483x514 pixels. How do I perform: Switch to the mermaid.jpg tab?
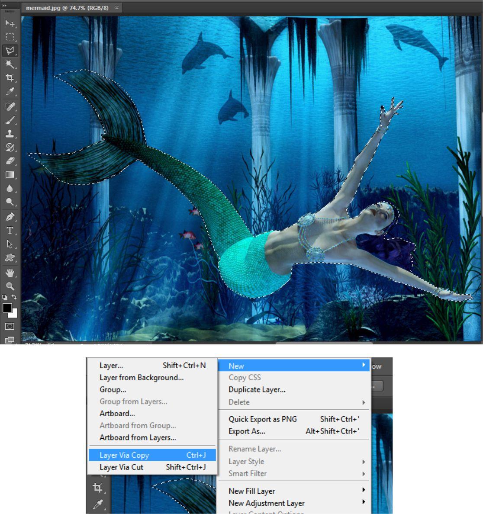67,8
